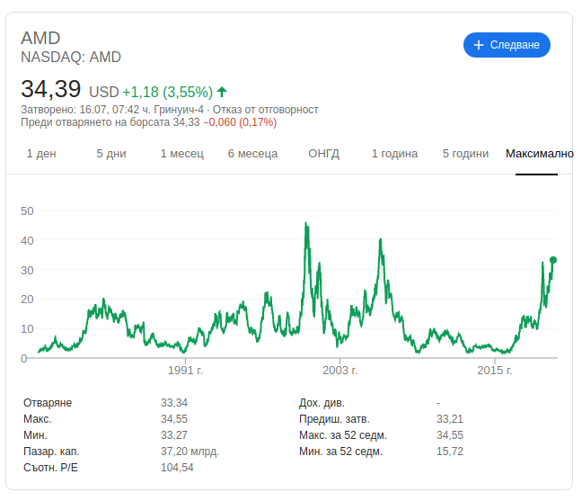
Task: Open the 5 години tab
Action: click(x=465, y=154)
